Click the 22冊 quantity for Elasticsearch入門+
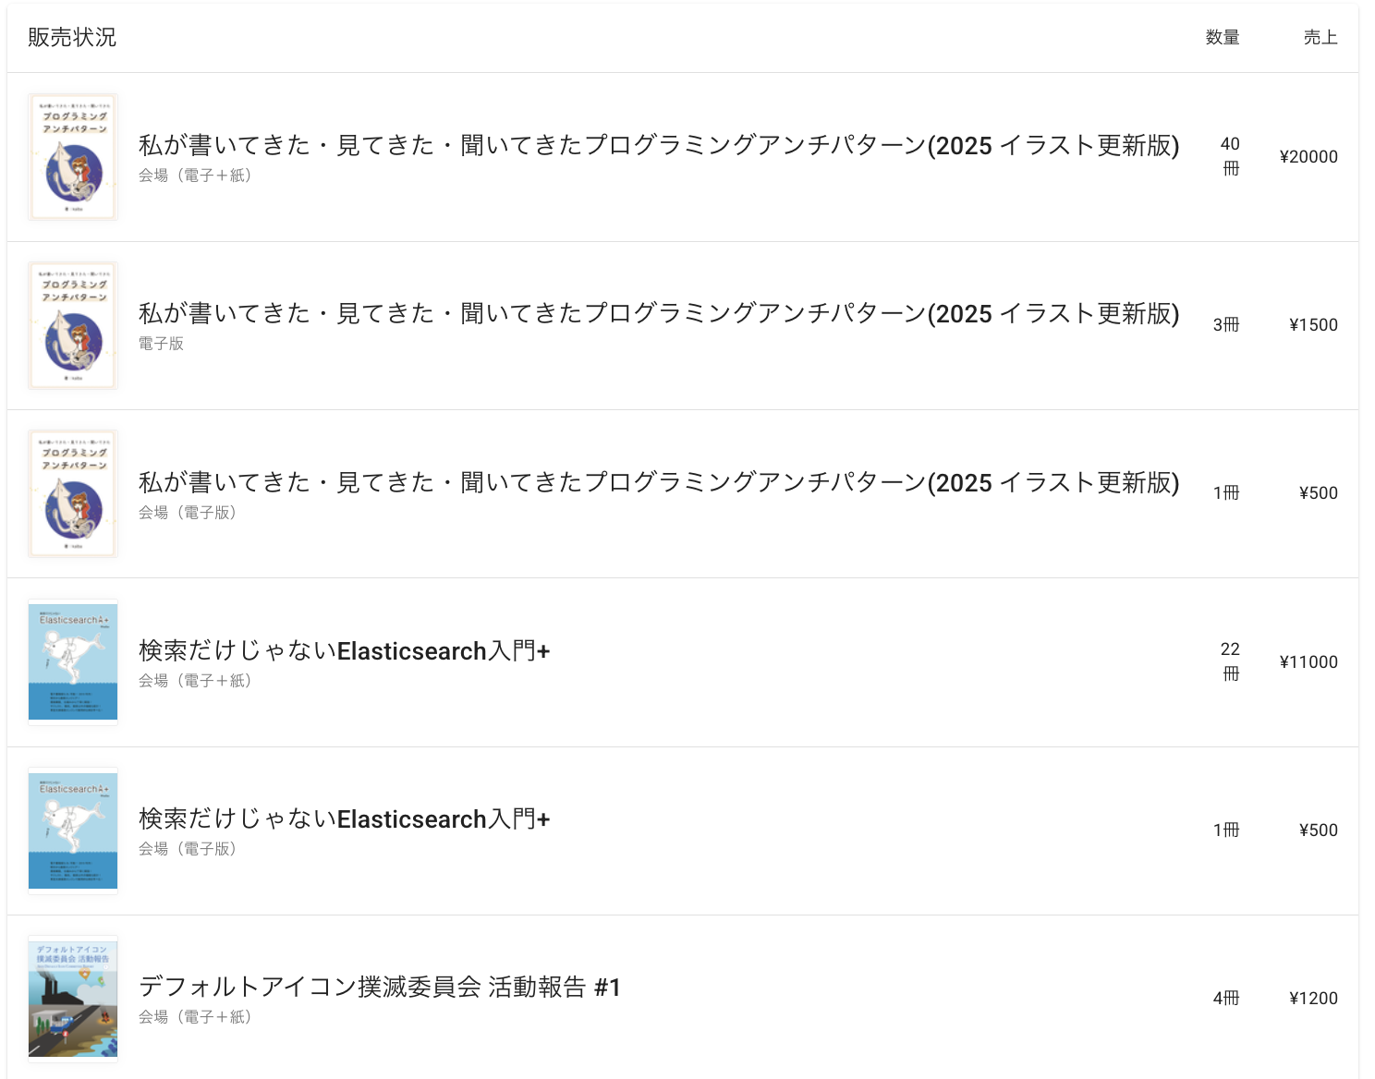 (x=1230, y=661)
